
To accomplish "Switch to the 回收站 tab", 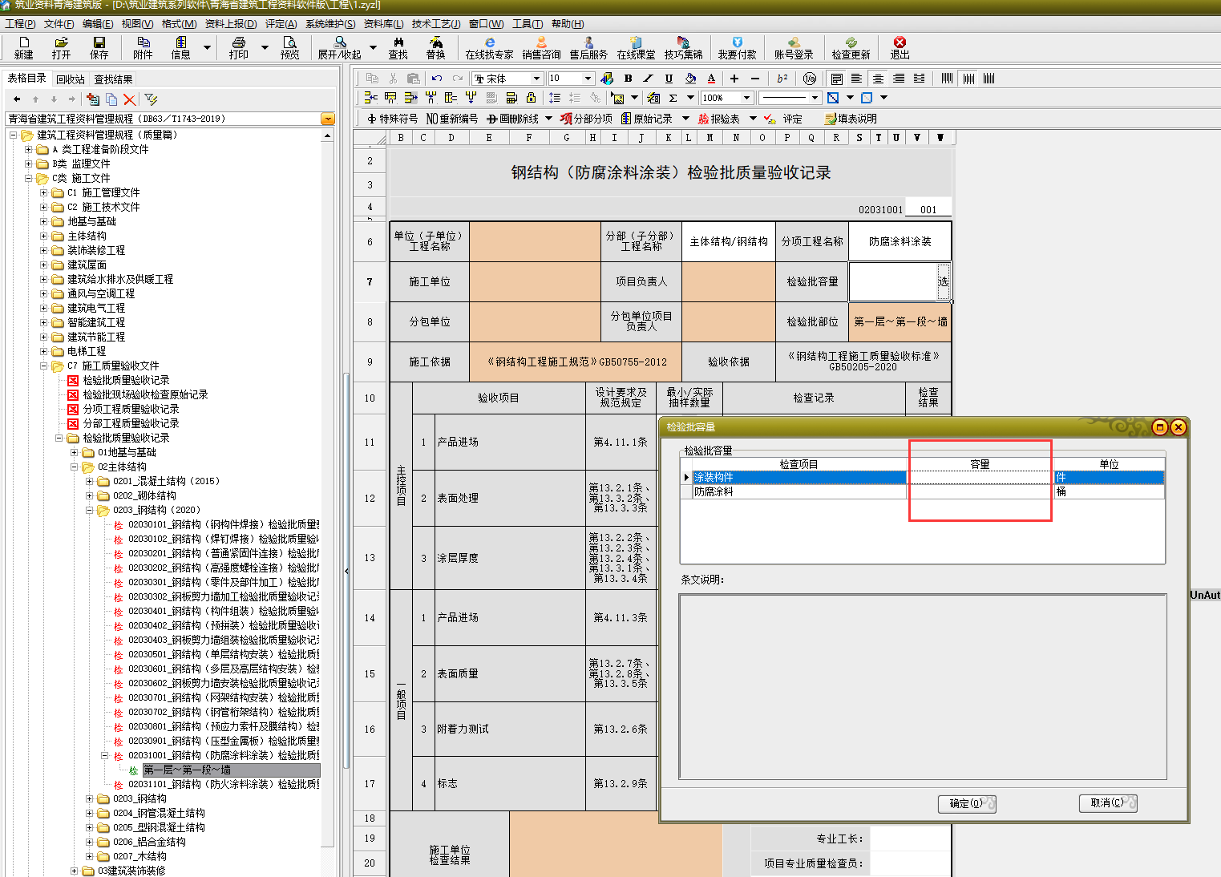I will (71, 79).
